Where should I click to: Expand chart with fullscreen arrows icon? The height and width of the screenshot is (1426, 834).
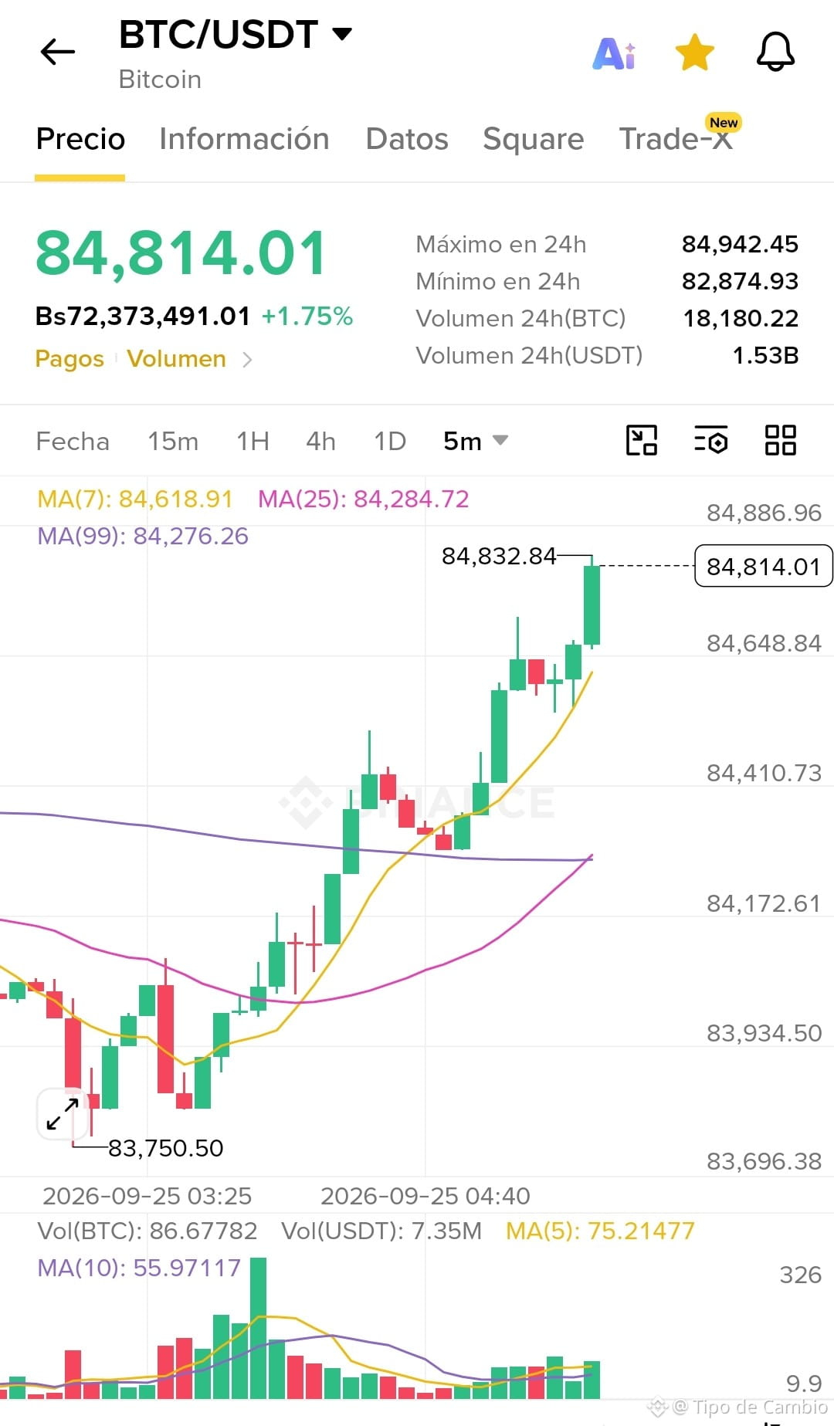[x=63, y=1114]
